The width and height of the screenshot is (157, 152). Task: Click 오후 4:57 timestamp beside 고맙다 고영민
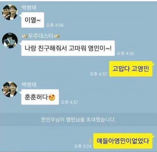99,74
